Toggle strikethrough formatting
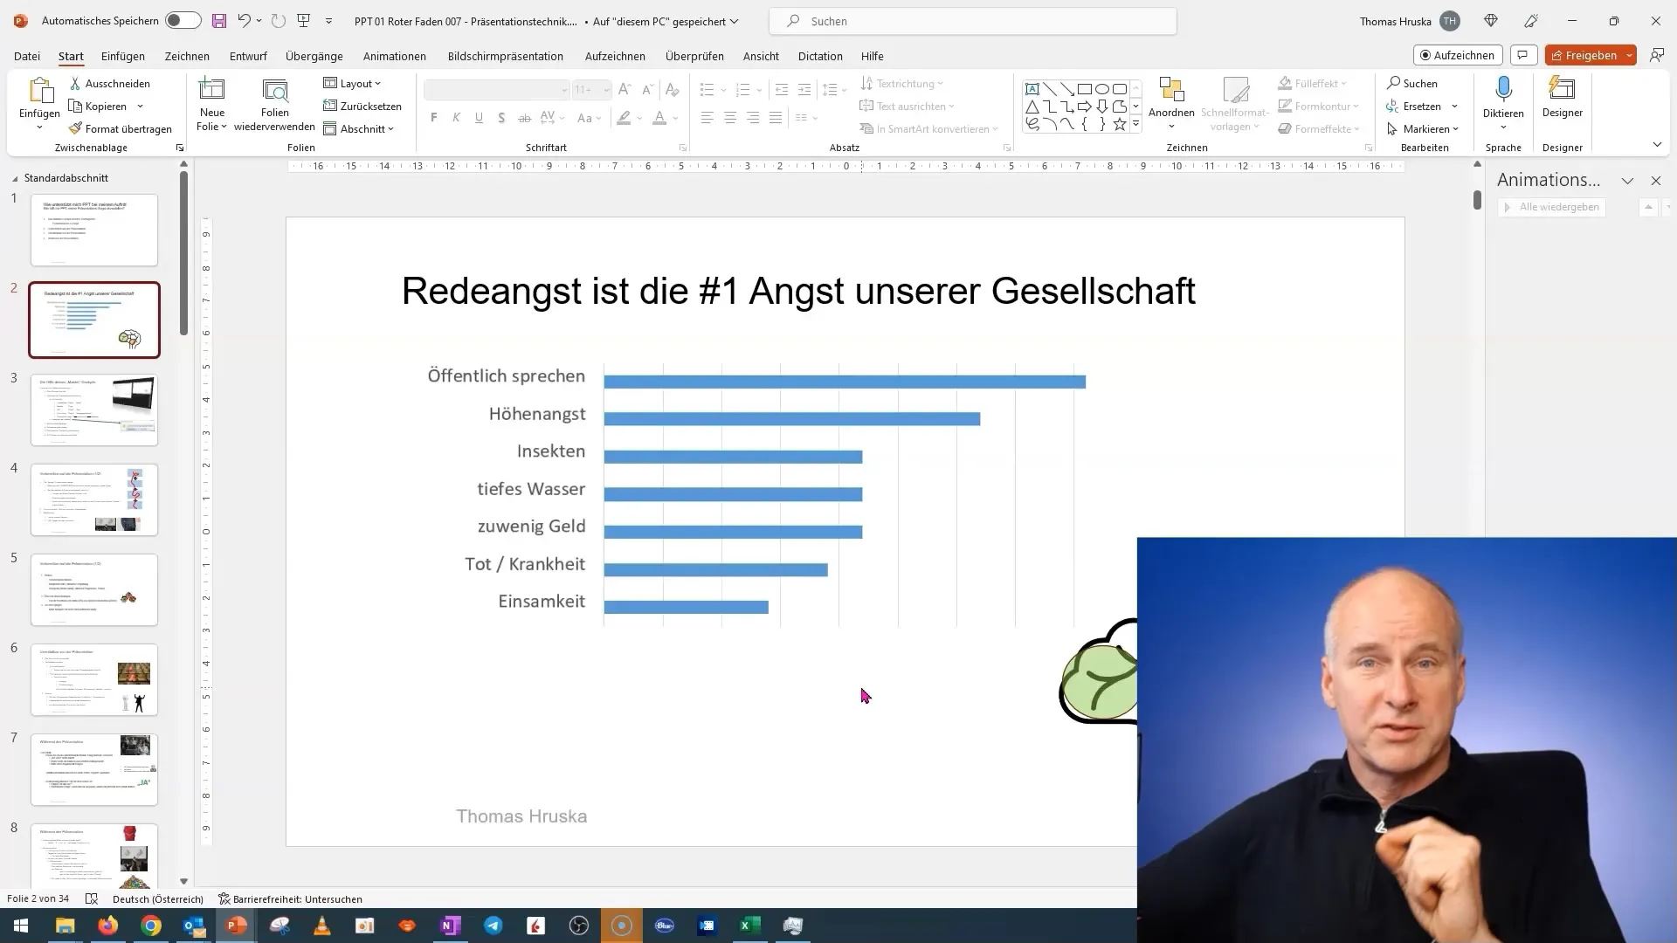The height and width of the screenshot is (943, 1677). 524,118
